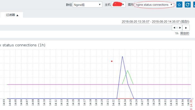Image resolution: width=195 pixels, height=110 pixels.
Task: Open the 主机 host dropdown
Action: tap(118, 5)
